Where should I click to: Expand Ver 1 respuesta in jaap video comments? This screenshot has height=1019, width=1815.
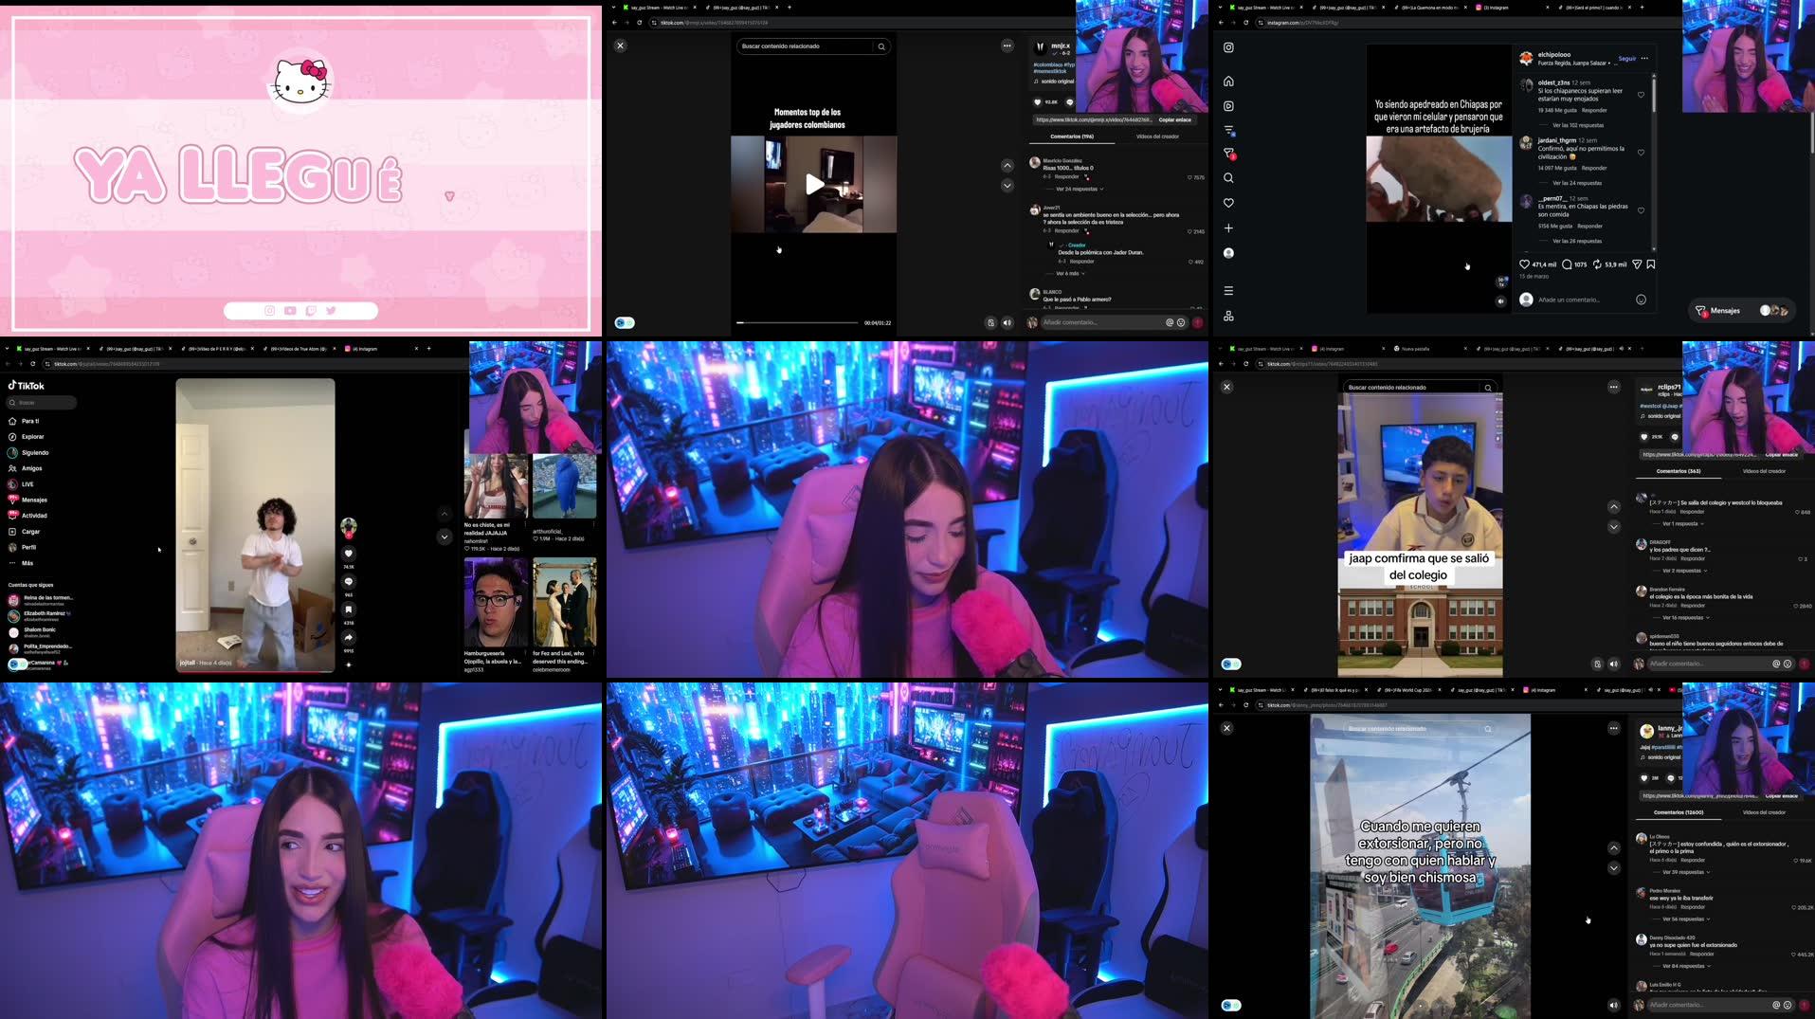(x=1682, y=523)
